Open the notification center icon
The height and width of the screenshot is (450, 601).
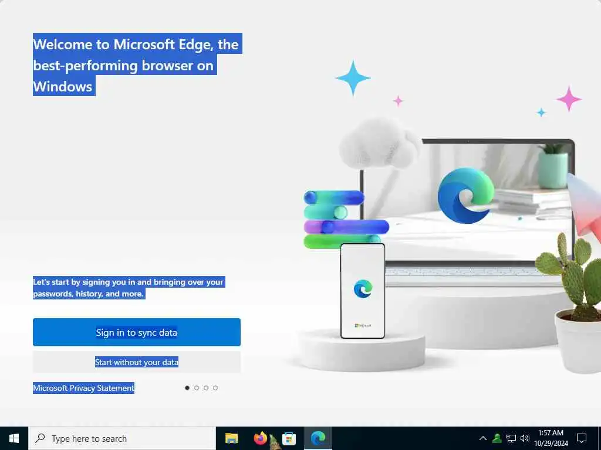click(582, 438)
